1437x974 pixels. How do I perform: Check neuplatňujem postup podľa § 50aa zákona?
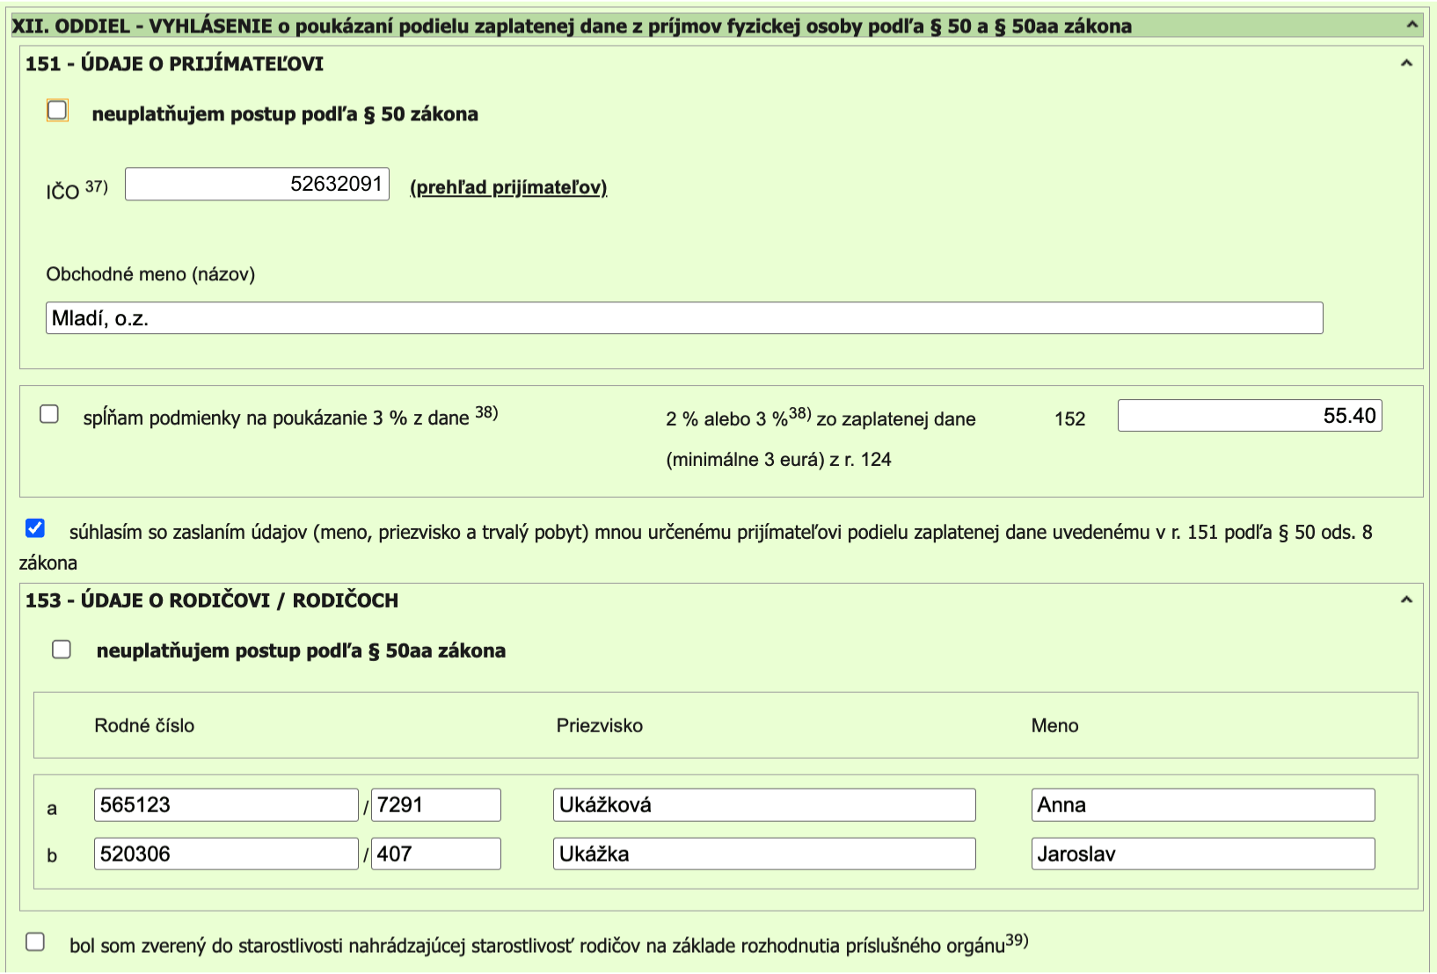click(x=62, y=650)
